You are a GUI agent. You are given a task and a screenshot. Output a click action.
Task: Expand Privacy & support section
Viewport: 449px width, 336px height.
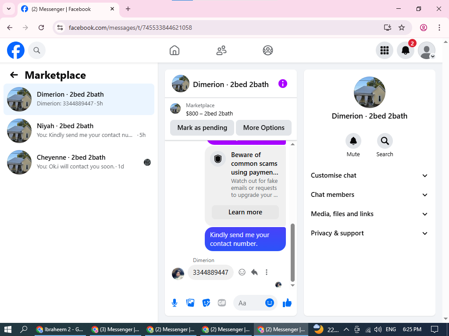click(369, 233)
